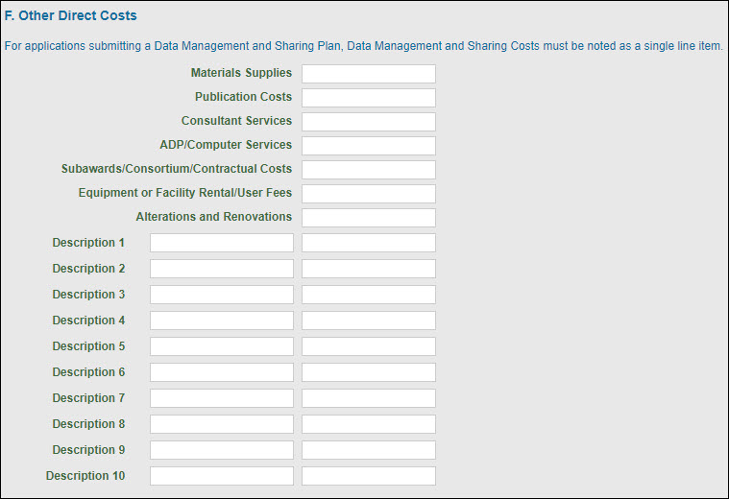Click the Description 1 text field
Screen dimensions: 729x499
(221, 243)
